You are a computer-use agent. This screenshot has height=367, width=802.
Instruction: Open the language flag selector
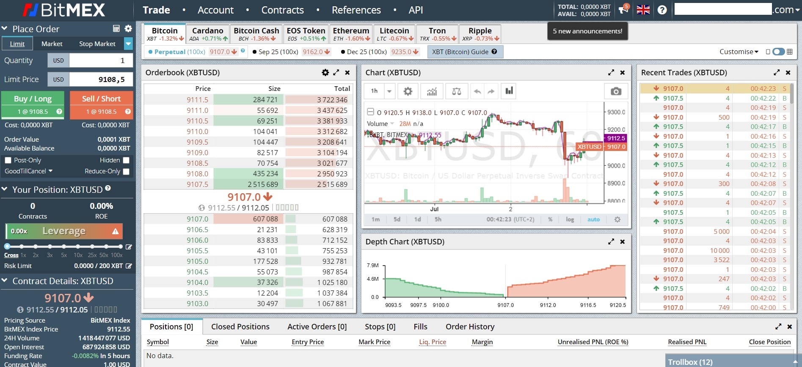pos(643,10)
